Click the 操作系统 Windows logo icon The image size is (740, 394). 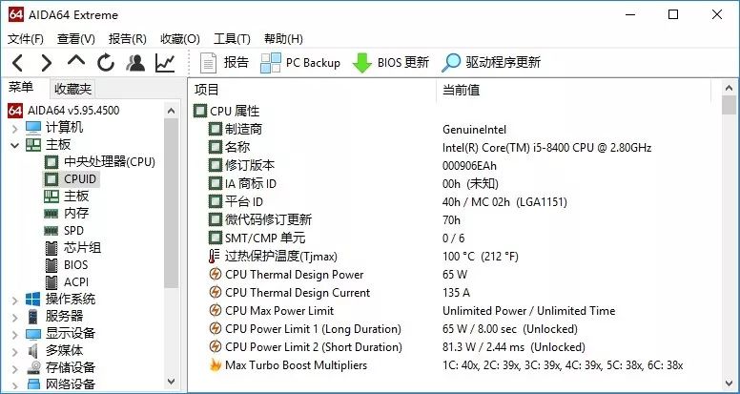click(33, 300)
